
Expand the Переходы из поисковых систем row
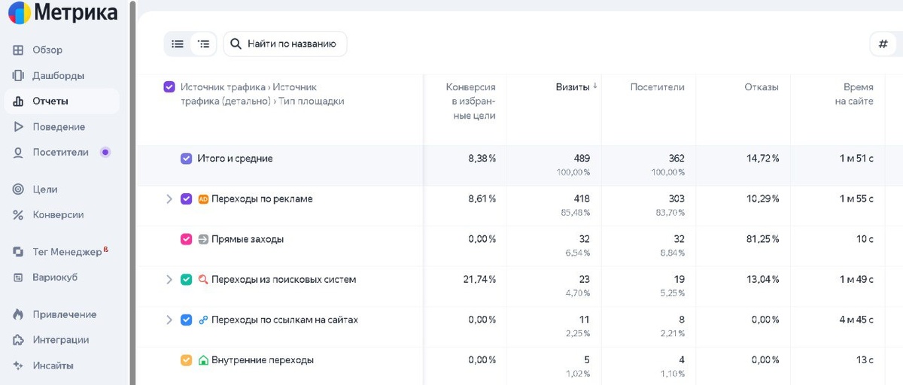tap(169, 280)
